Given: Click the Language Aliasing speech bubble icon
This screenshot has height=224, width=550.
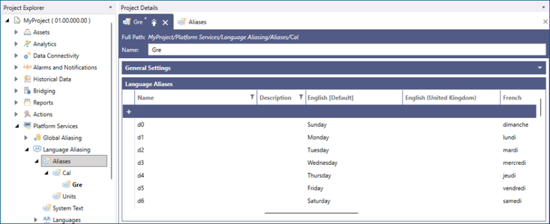Looking at the screenshot, I should coord(37,150).
